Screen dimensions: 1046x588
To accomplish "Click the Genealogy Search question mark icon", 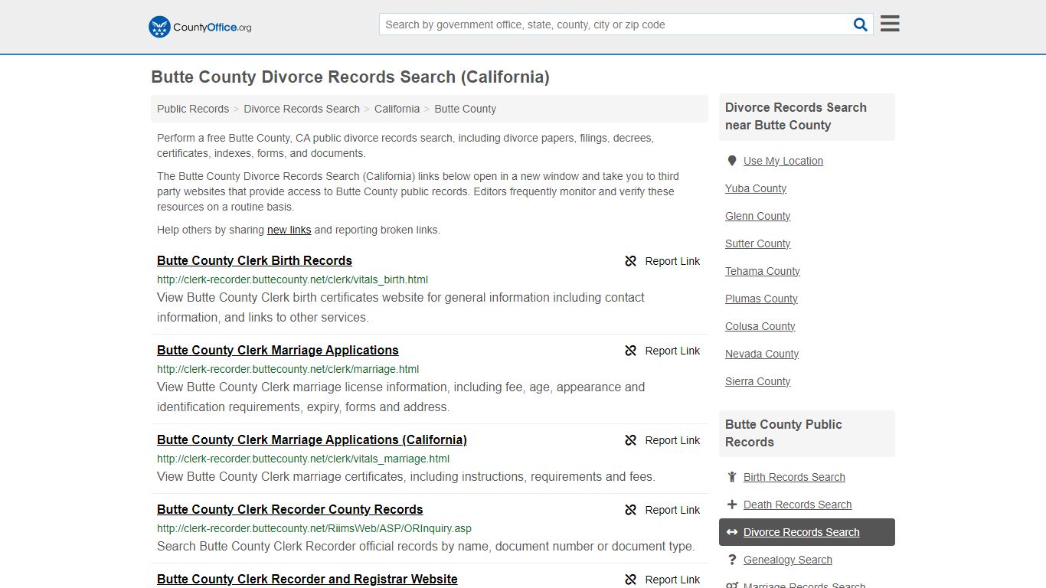I will [732, 560].
